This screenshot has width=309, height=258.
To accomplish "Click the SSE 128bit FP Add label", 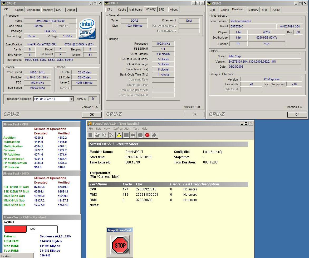I will (16, 187).
